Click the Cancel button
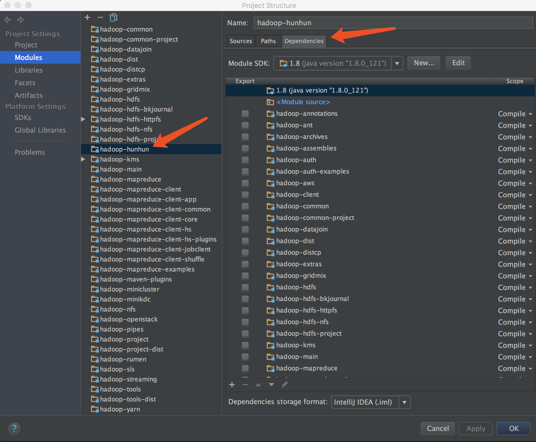 coord(438,428)
